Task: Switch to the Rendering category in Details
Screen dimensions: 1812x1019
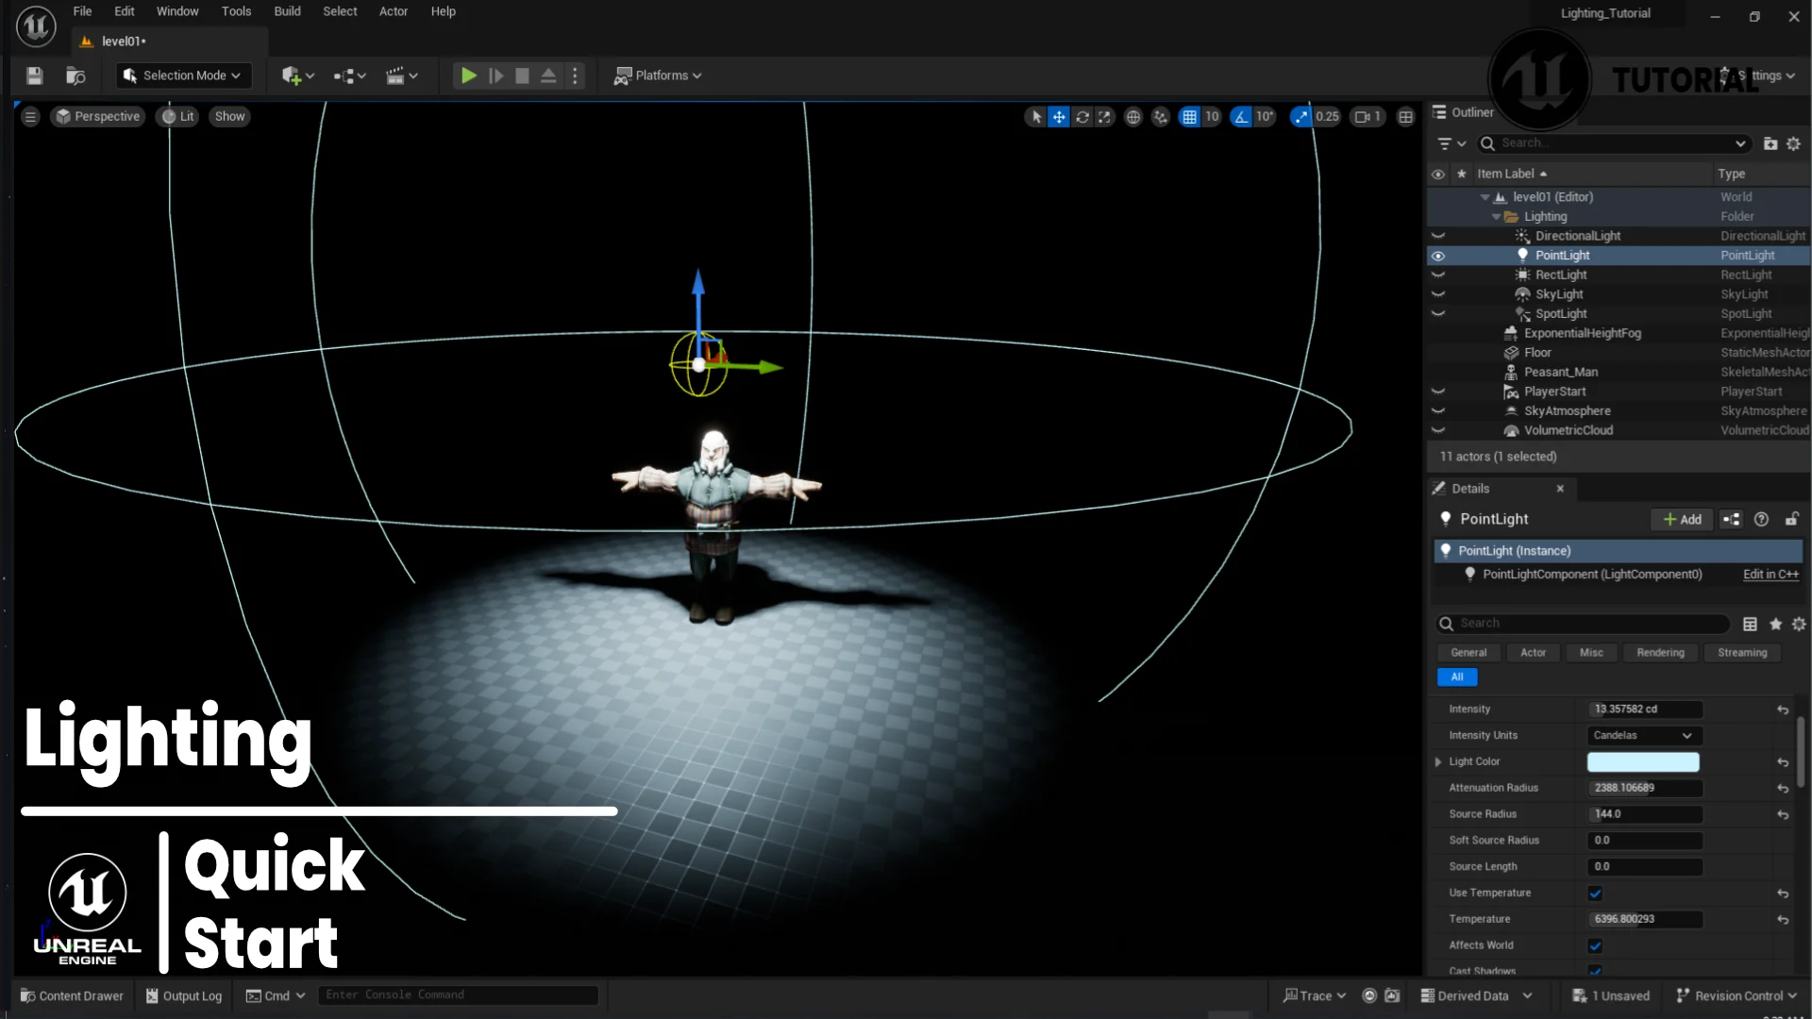Action: (1660, 652)
